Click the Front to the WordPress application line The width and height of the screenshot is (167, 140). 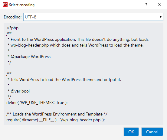pyautogui.click(x=78, y=39)
